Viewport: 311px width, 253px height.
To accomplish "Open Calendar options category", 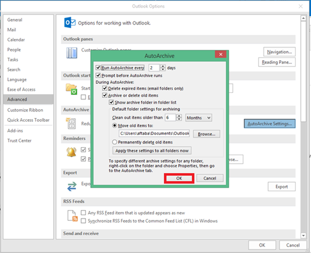I will 28,40.
